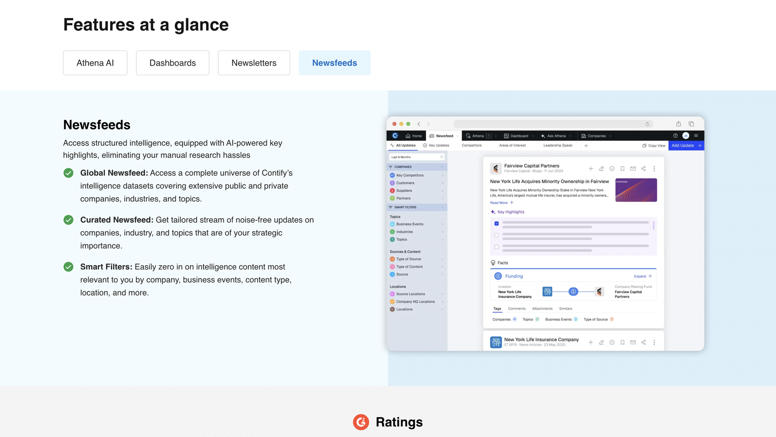Click the help question-mark icon
This screenshot has height=437, width=776.
tap(675, 135)
